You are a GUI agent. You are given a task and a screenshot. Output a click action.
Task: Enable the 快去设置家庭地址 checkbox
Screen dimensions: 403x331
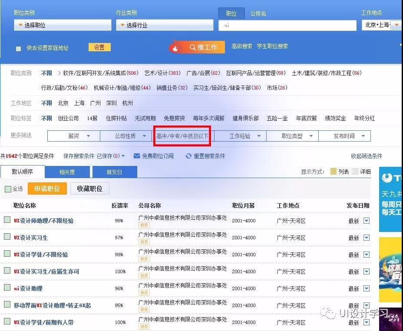coord(18,49)
